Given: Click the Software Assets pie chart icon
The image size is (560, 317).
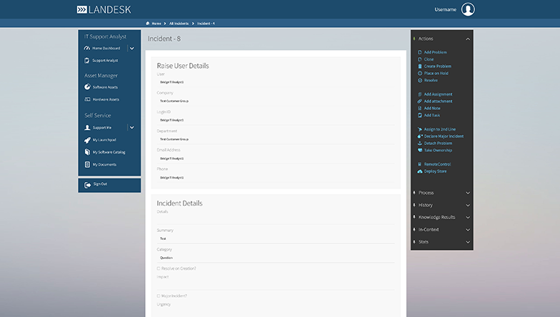Looking at the screenshot, I should tap(87, 87).
